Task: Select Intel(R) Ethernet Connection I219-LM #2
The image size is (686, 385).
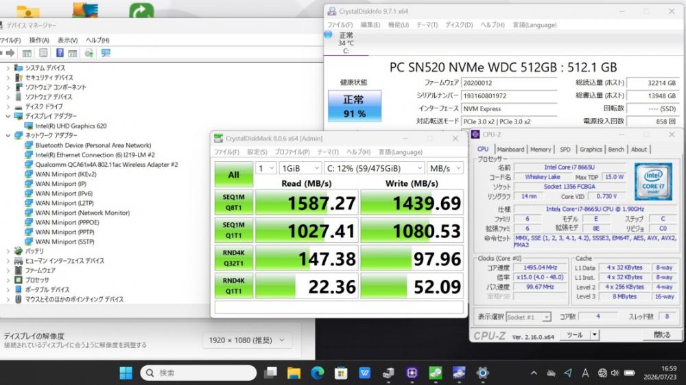Action: [95, 155]
